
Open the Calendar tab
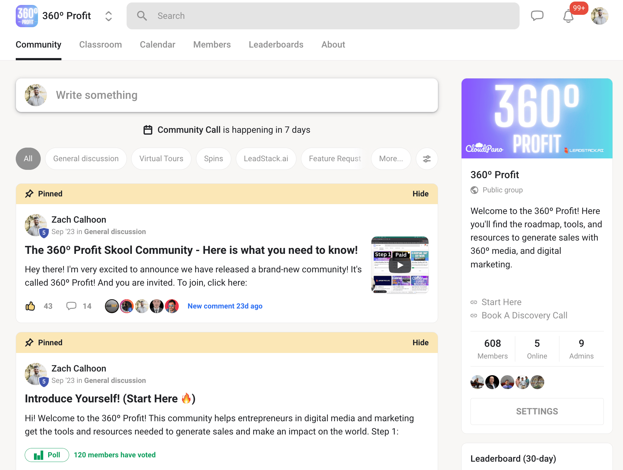[157, 45]
